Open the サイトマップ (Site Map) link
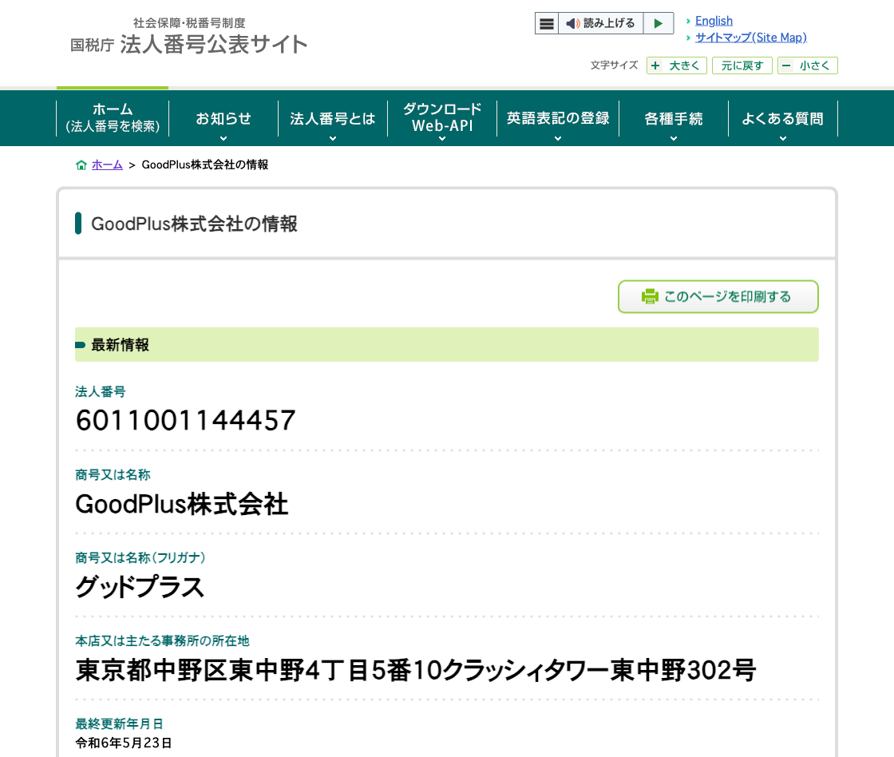 coord(751,37)
